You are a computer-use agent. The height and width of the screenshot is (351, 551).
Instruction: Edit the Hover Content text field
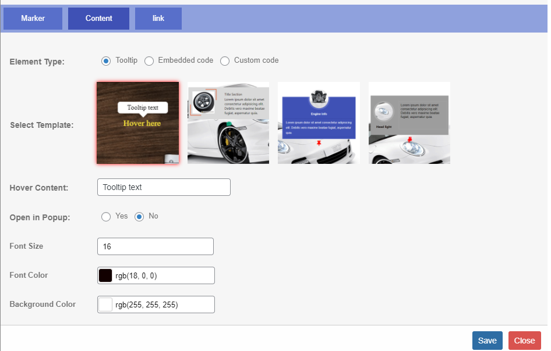point(164,187)
